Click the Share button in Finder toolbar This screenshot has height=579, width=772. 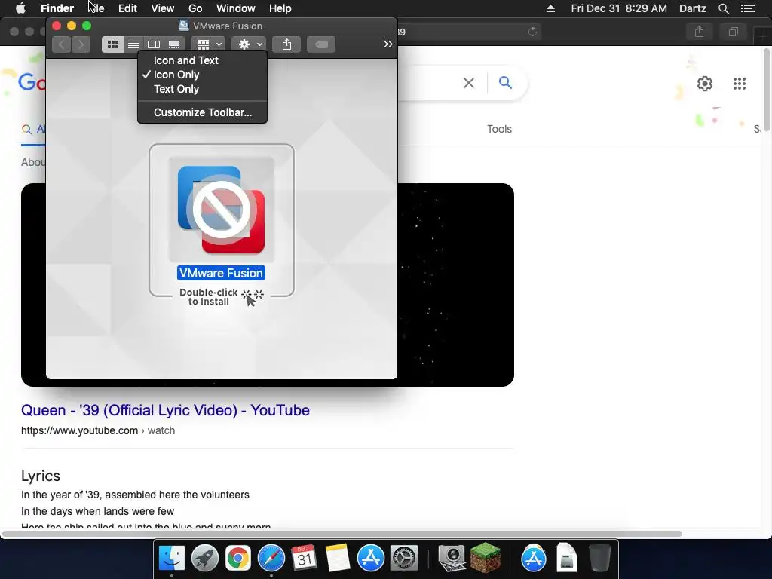(x=286, y=44)
